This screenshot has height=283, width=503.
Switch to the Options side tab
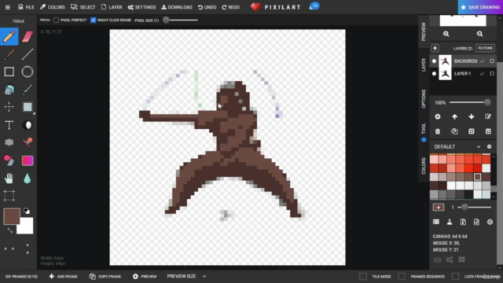[x=424, y=99]
